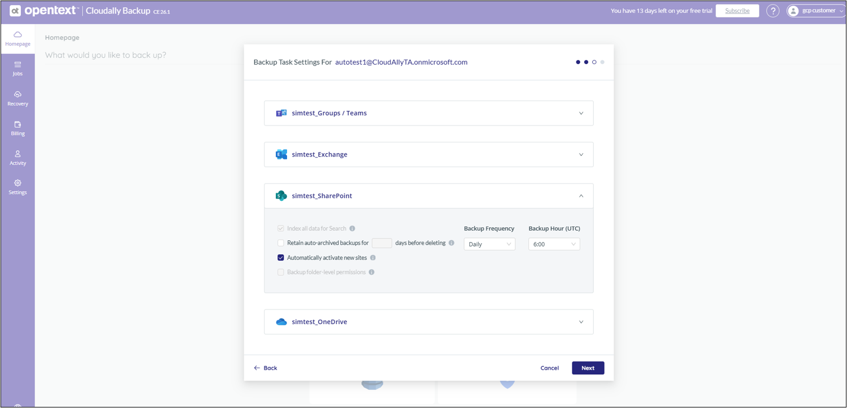The width and height of the screenshot is (847, 408).
Task: Click the "What would you like to back up?" text
Action: (x=105, y=55)
